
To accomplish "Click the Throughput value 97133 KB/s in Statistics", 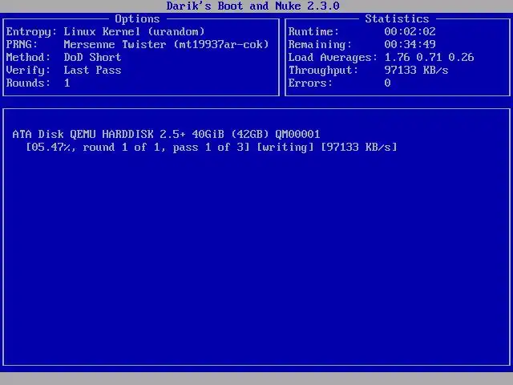I will point(416,70).
